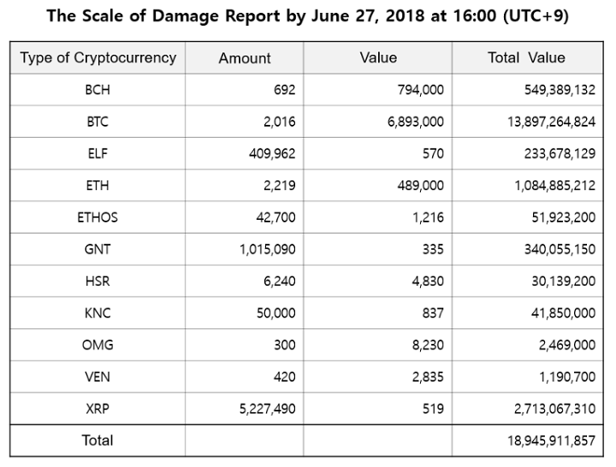Click the report title heading
Viewport: 616px width, 467px height.
pyautogui.click(x=307, y=16)
